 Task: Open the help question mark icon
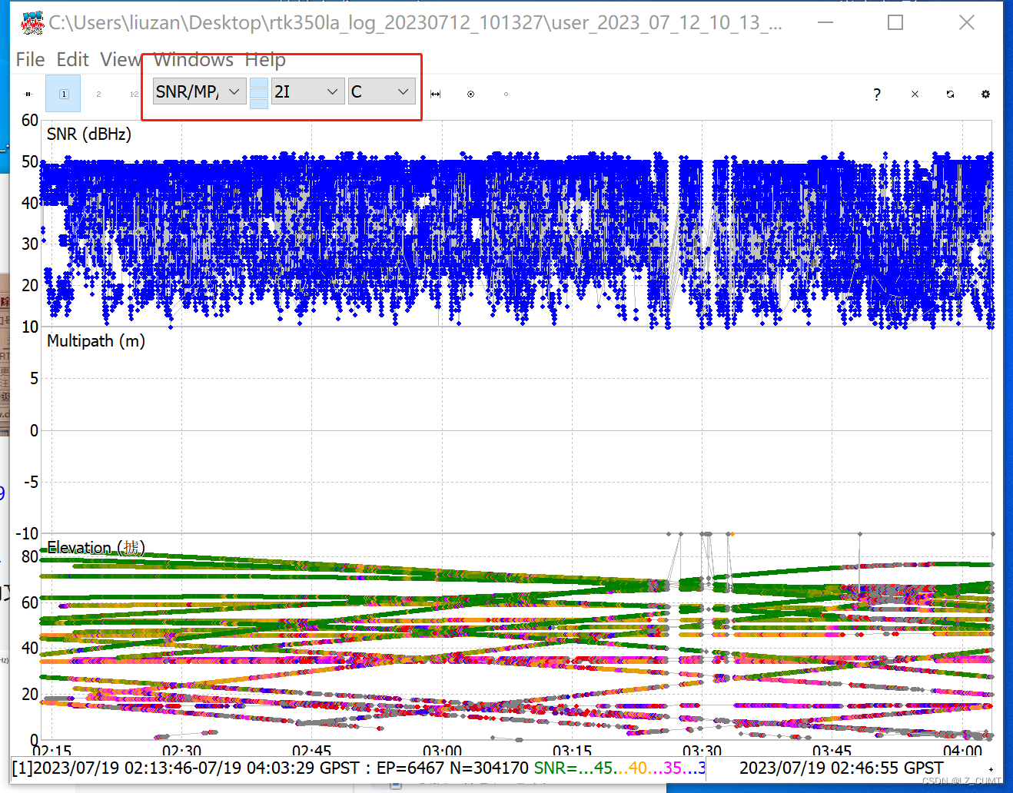(877, 95)
